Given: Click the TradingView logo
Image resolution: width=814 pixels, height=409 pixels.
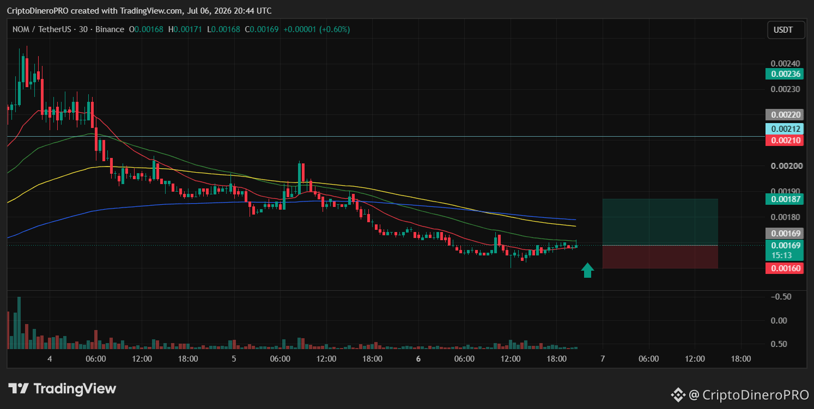Looking at the screenshot, I should coord(62,389).
